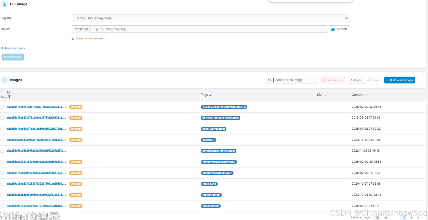Screen dimensions: 428x220
Task: Select checkbox for tomcat:latest row
Action: 2,206
